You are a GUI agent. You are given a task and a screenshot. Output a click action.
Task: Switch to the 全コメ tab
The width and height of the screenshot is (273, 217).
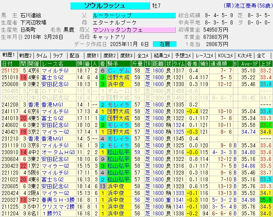pos(143,56)
